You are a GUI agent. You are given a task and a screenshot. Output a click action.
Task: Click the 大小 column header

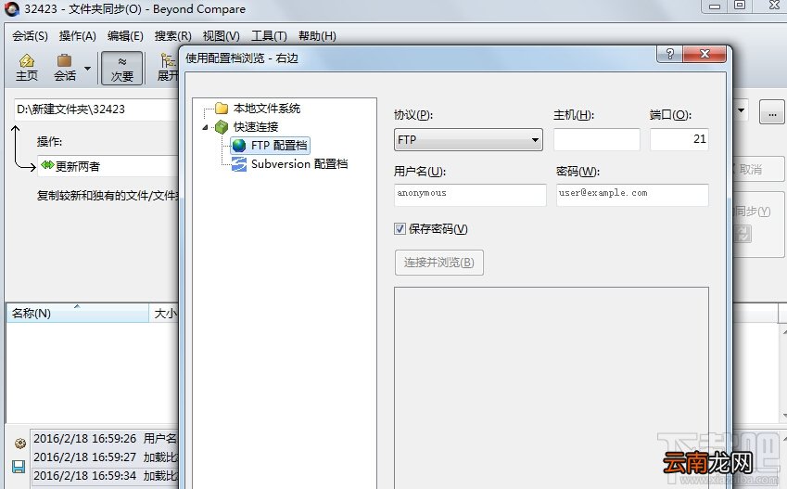click(165, 313)
